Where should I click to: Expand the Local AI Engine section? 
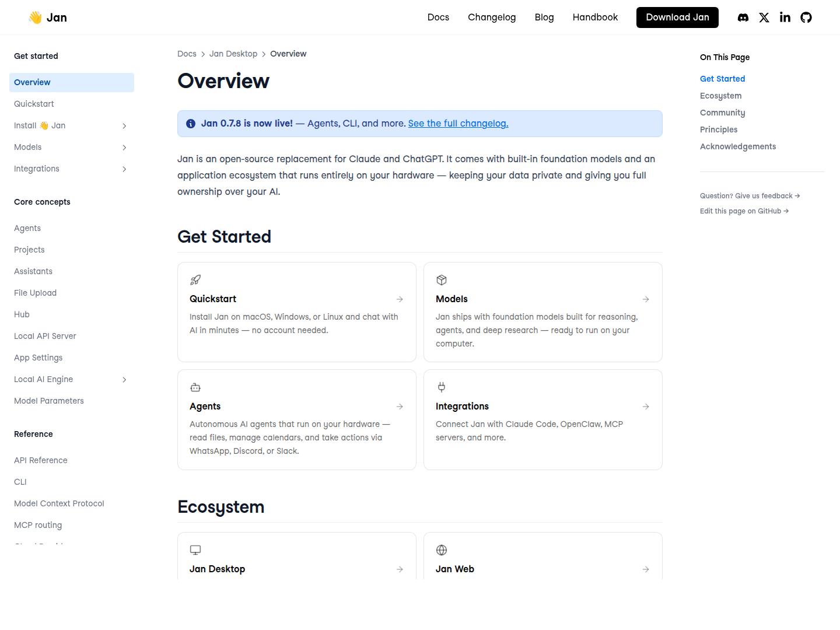(124, 380)
